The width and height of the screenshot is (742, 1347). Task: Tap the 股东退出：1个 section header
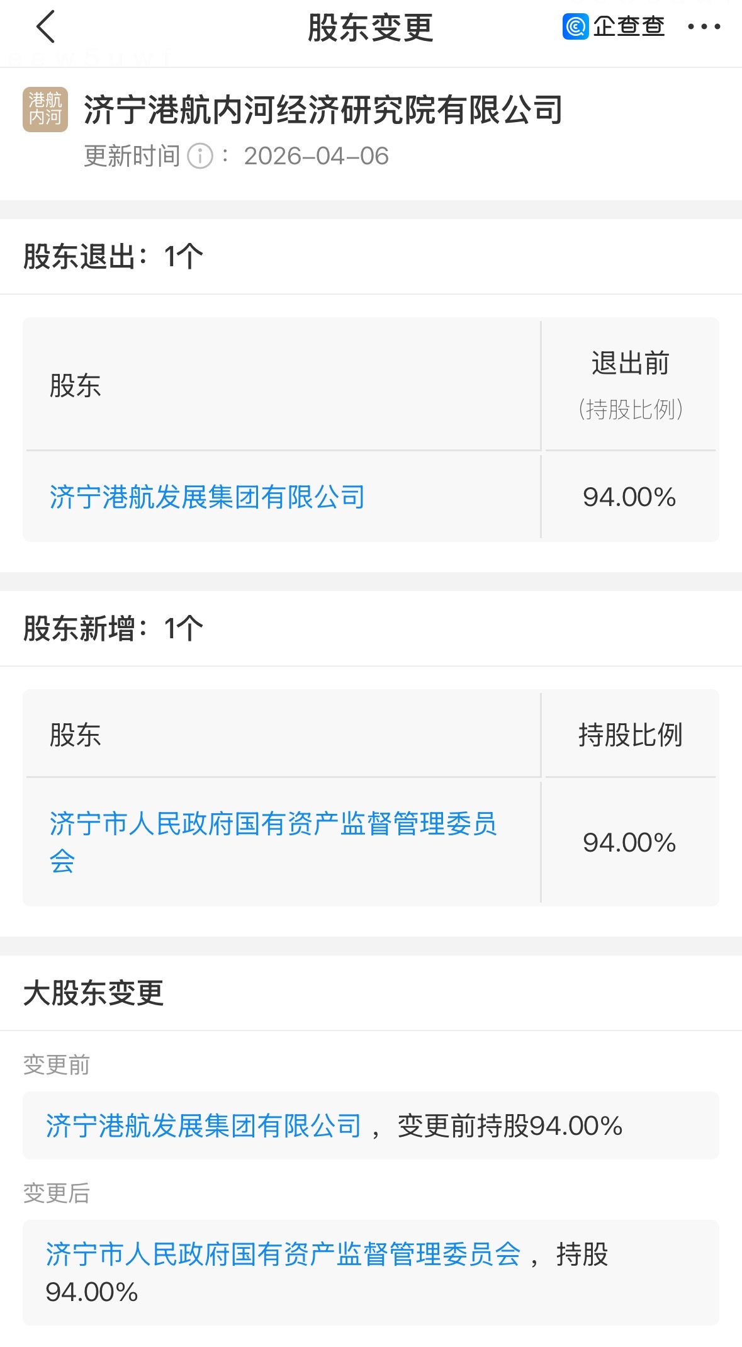click(x=113, y=257)
